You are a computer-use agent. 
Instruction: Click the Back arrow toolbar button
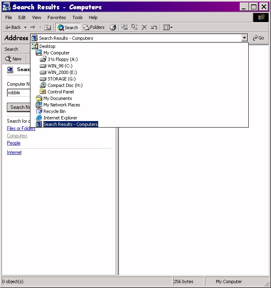tap(13, 27)
